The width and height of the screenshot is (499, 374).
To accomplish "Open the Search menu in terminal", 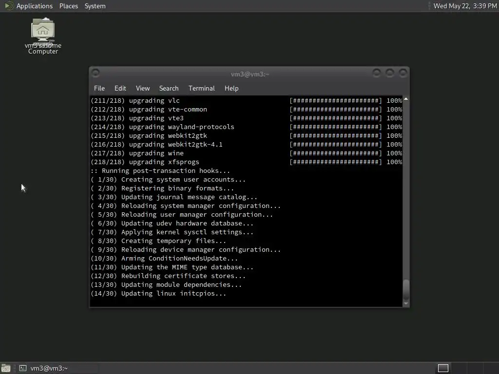I will pyautogui.click(x=169, y=89).
